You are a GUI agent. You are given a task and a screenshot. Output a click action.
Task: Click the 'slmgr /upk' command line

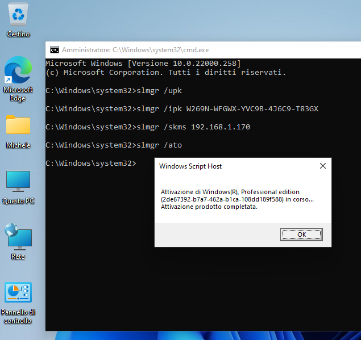114,91
